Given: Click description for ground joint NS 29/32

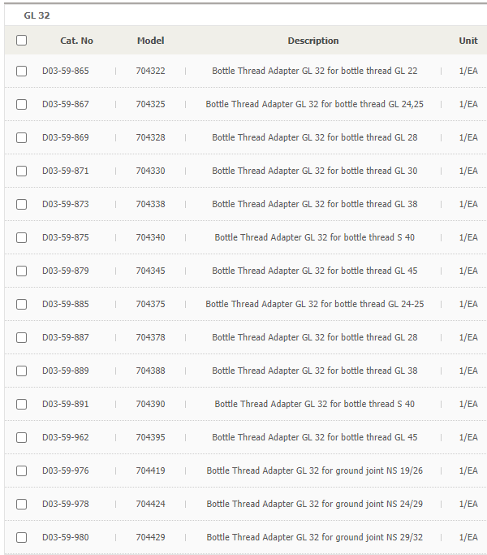Looking at the screenshot, I should (315, 537).
